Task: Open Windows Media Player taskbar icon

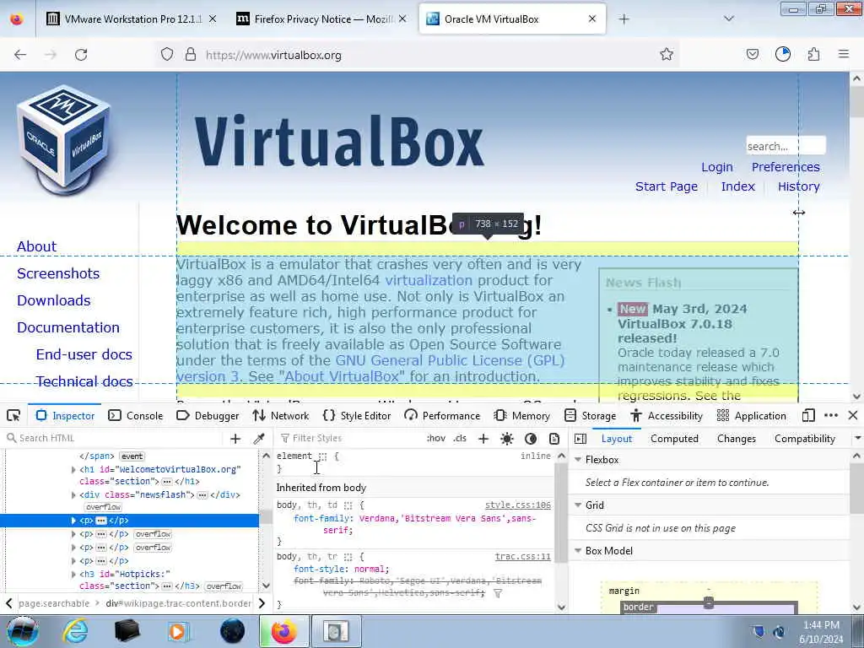Action: 179,631
